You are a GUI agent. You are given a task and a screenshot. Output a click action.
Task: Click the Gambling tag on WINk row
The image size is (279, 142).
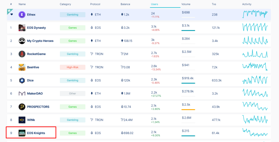73,120
